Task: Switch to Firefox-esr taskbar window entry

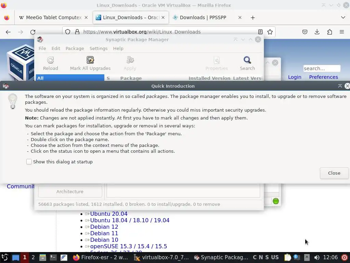Action: [x=101, y=258]
